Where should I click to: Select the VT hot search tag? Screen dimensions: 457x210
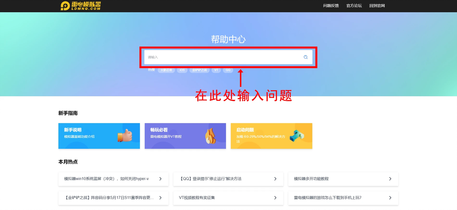(216, 70)
